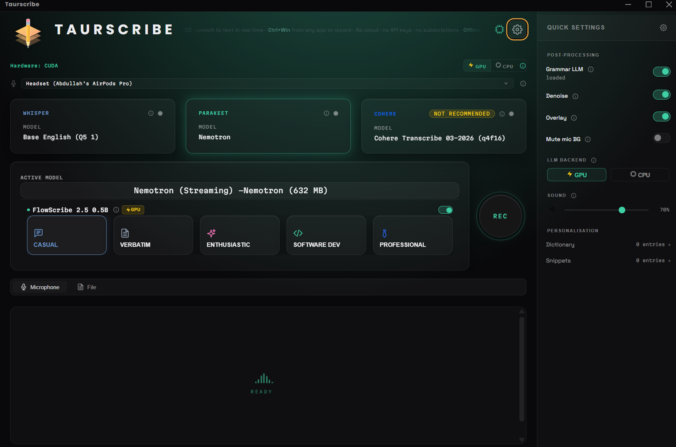Click Denoise info icon
This screenshot has width=676, height=447.
pos(575,96)
